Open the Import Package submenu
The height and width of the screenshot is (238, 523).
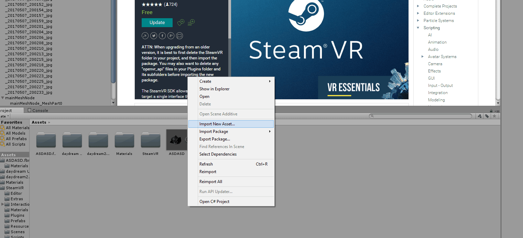pos(231,132)
